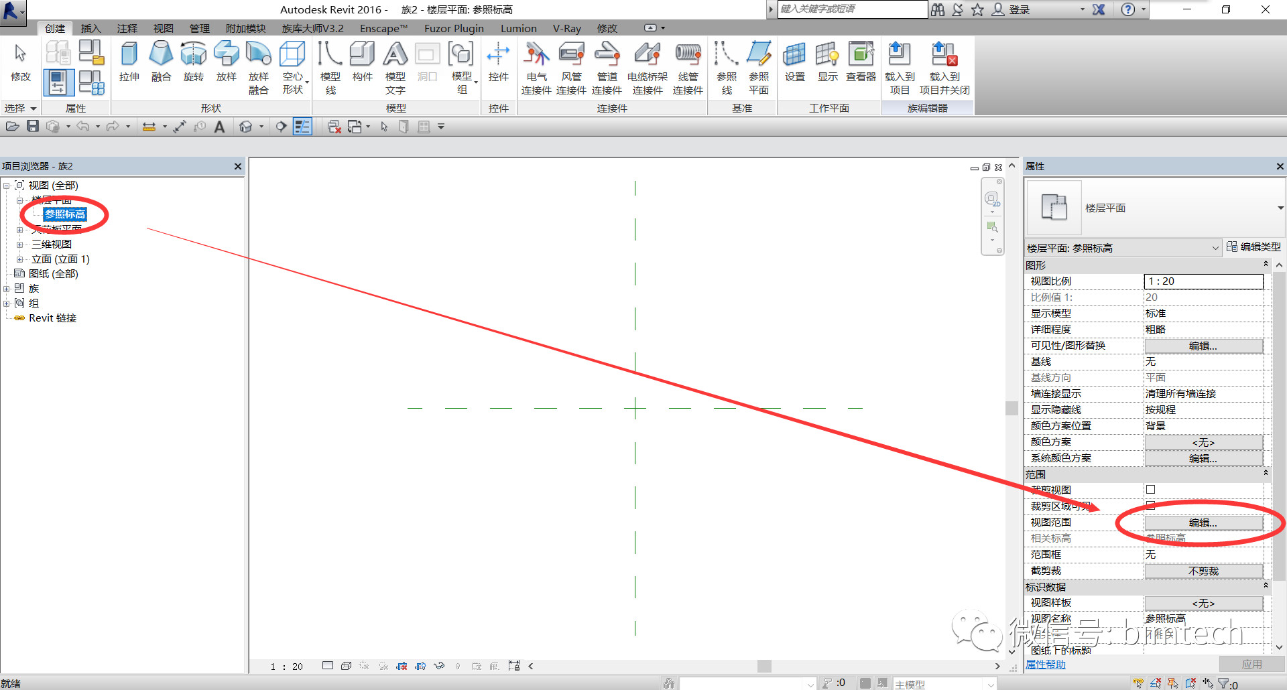Toggle visual style in view control bar
The image size is (1287, 690).
click(x=346, y=666)
